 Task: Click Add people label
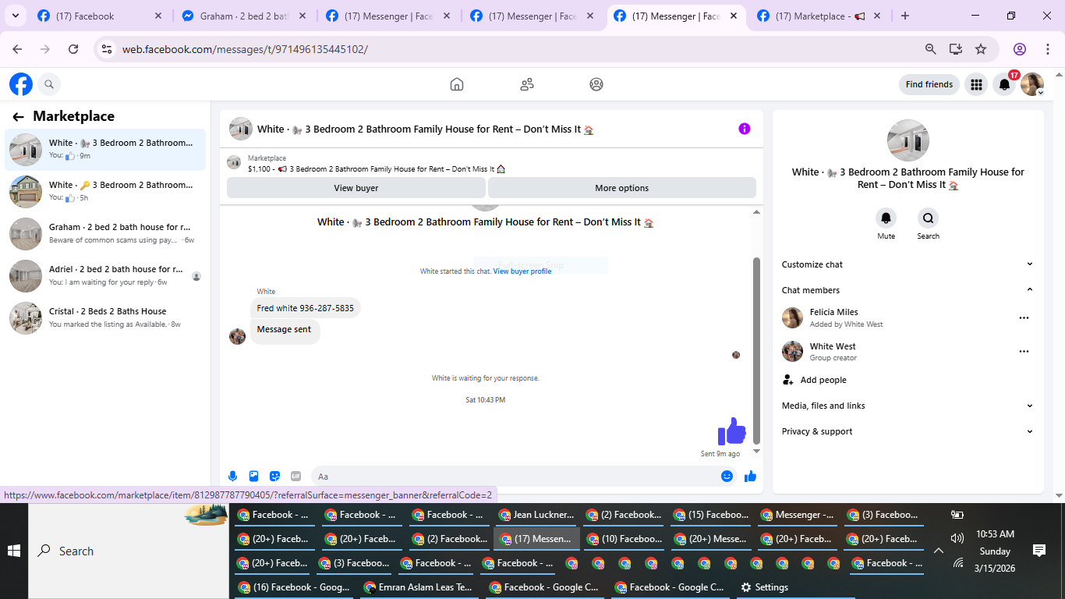(x=823, y=380)
